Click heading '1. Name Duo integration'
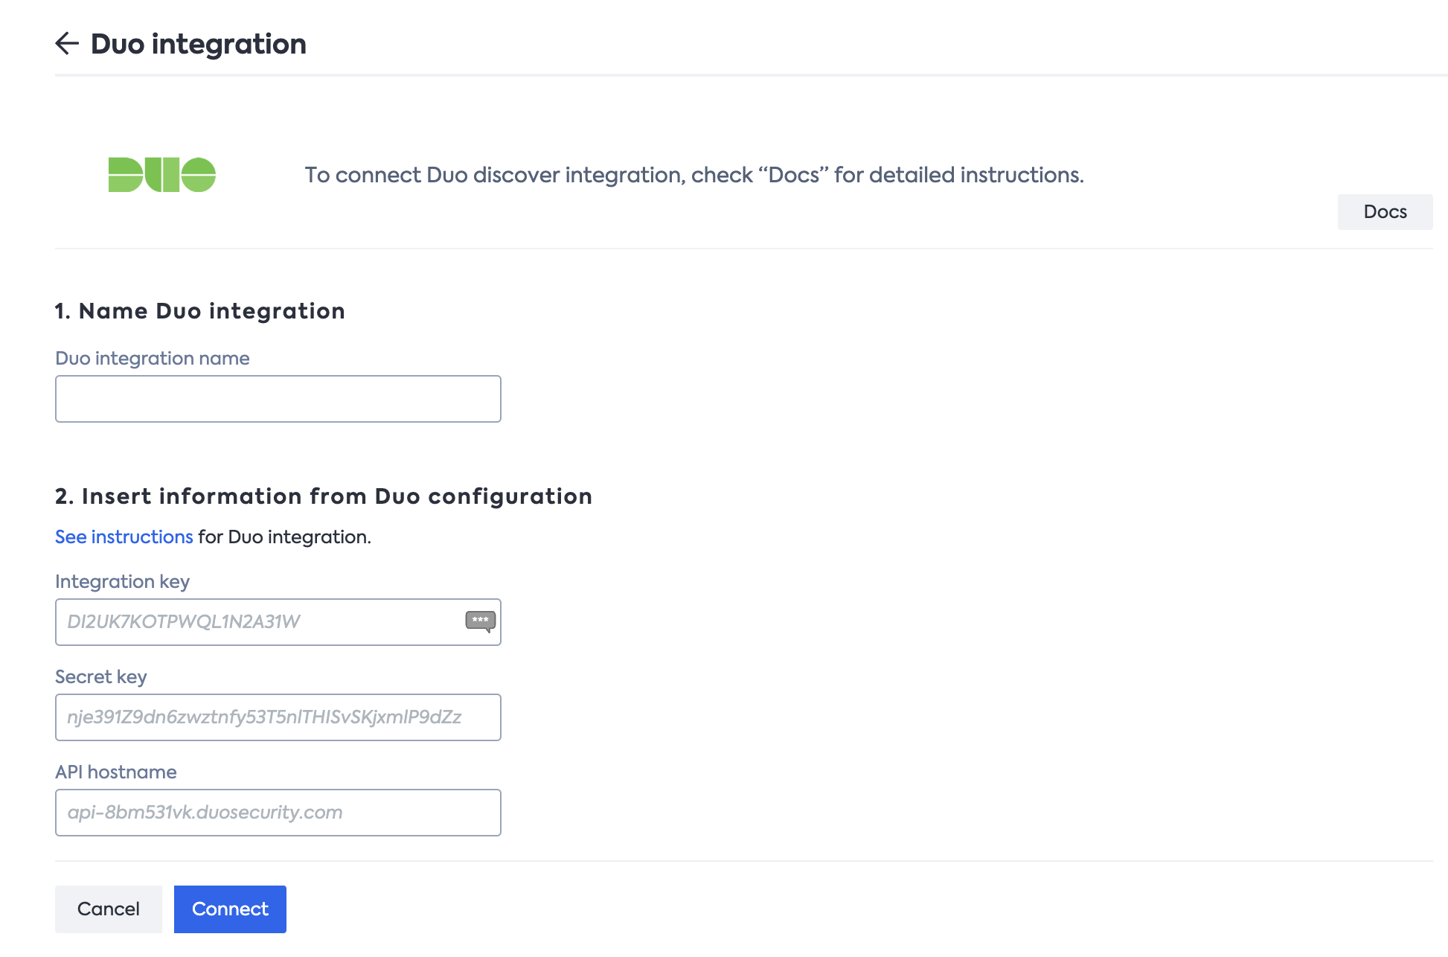The height and width of the screenshot is (957, 1448). click(199, 311)
